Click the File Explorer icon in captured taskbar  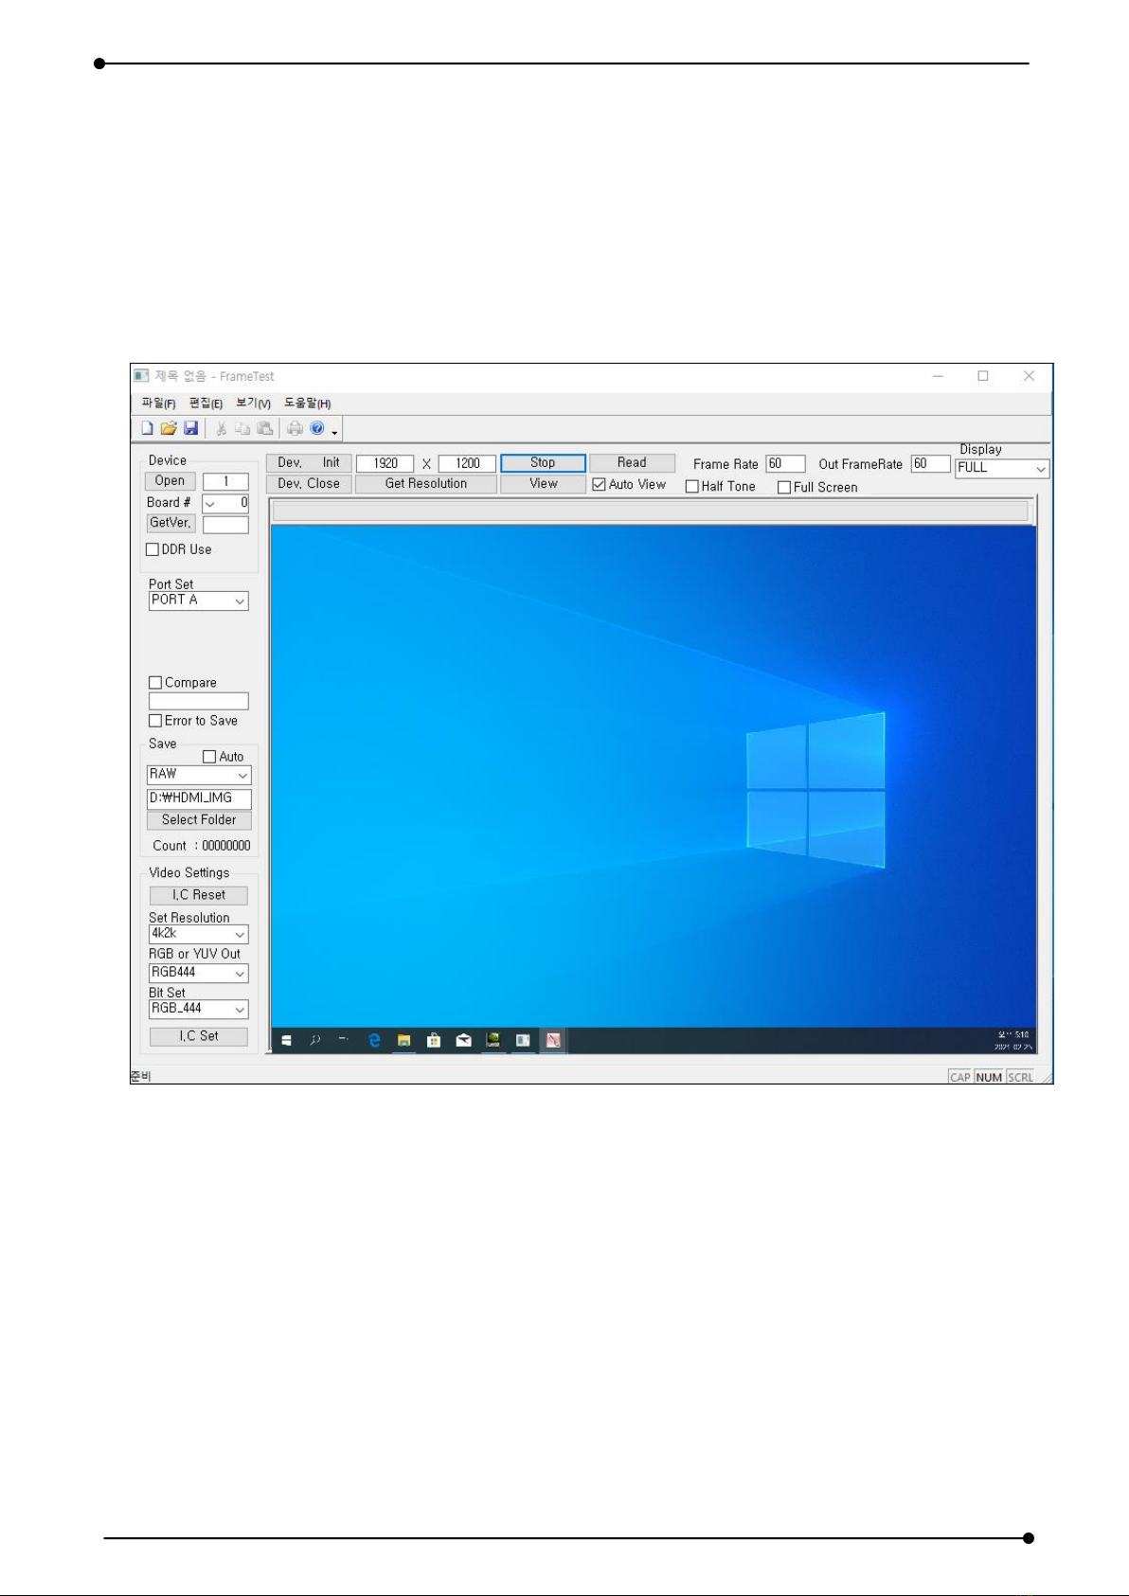(403, 1040)
